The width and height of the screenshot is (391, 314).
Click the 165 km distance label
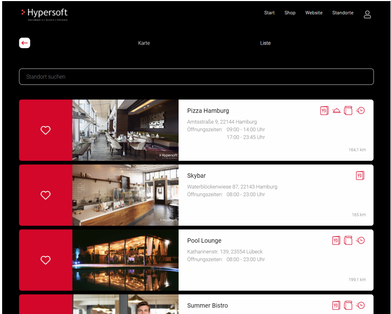click(359, 214)
